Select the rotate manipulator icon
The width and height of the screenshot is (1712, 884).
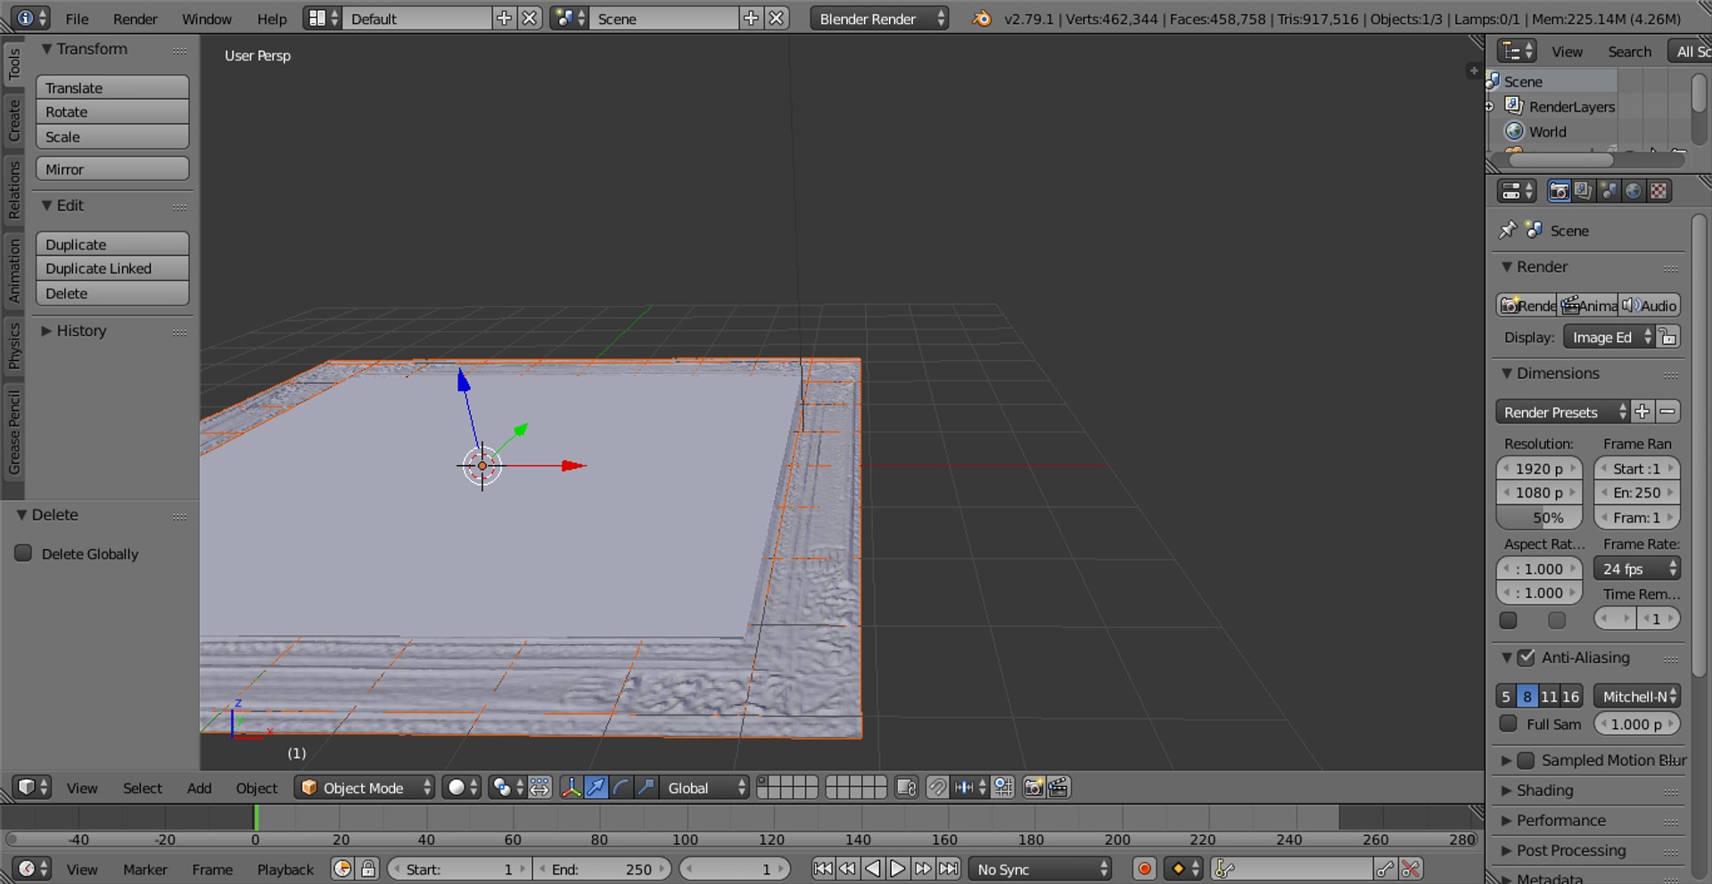pyautogui.click(x=621, y=788)
